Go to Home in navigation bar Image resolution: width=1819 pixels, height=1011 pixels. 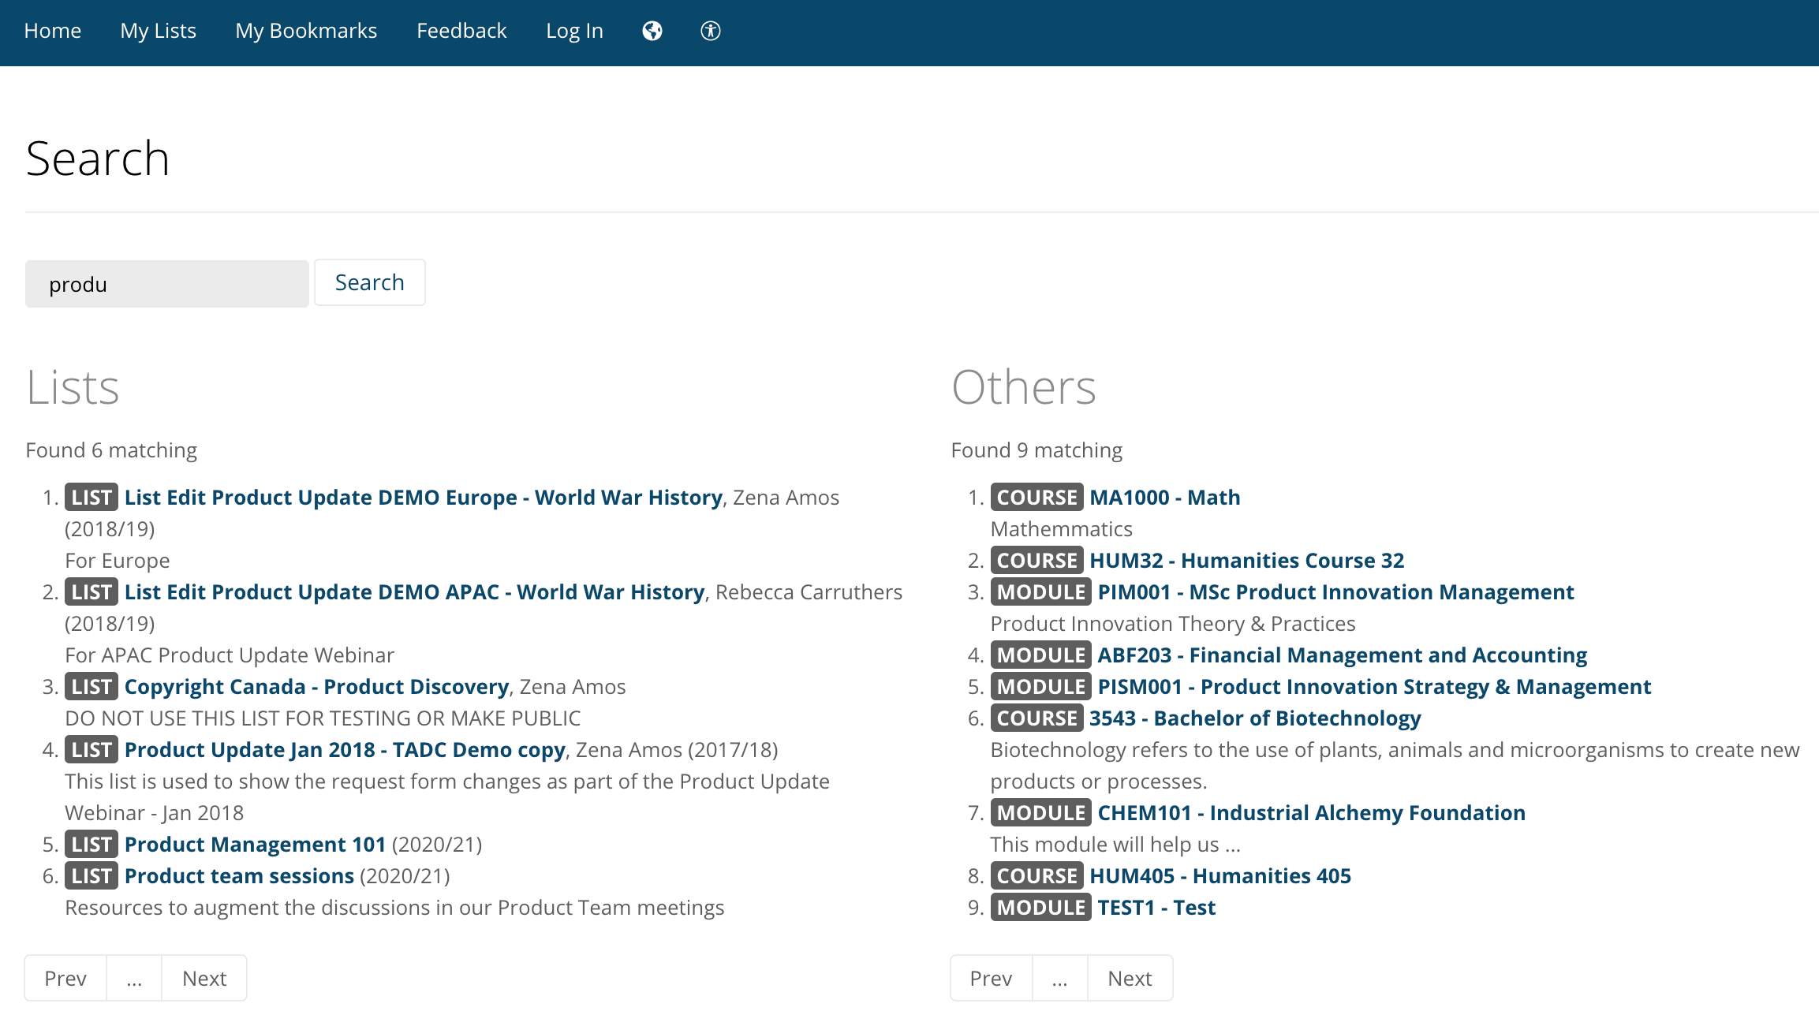tap(53, 31)
